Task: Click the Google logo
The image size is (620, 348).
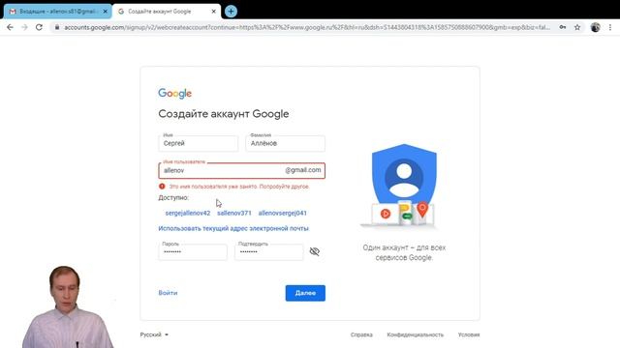Action: [x=174, y=94]
